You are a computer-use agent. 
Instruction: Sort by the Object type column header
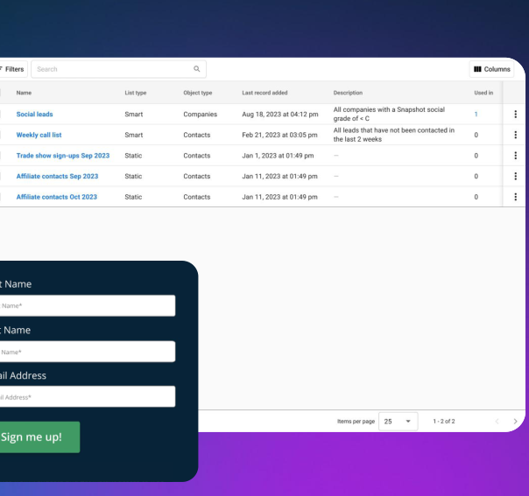197,93
